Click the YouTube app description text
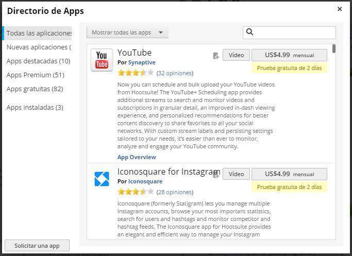Screen dimensions: 352x256 [x=196, y=115]
